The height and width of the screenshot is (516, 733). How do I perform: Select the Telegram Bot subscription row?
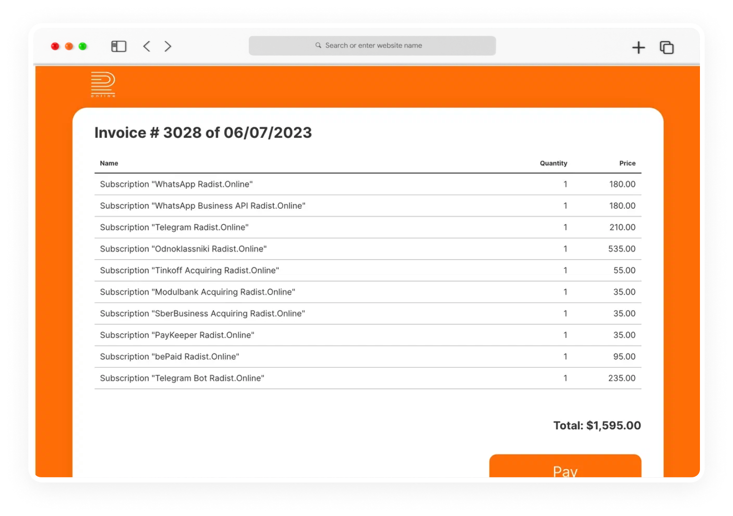click(x=368, y=378)
